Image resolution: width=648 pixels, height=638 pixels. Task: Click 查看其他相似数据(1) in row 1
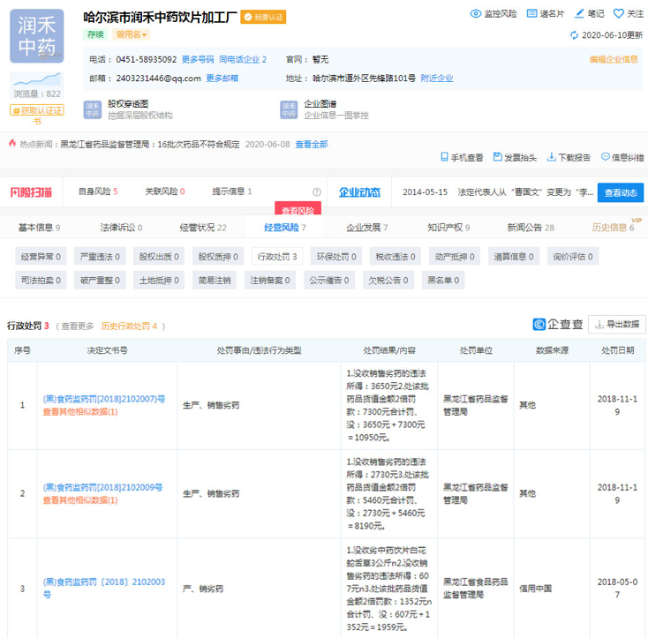(x=80, y=412)
